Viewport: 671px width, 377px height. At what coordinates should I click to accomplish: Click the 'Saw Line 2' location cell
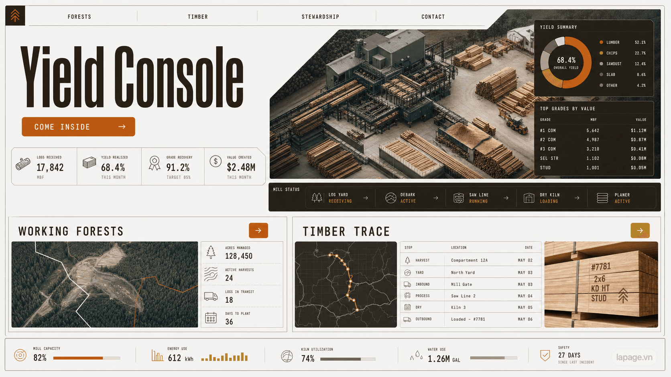[463, 296]
